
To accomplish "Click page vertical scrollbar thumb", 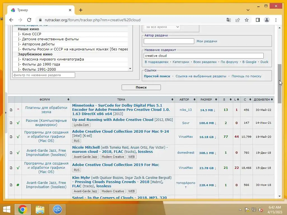I will pos(279,83).
